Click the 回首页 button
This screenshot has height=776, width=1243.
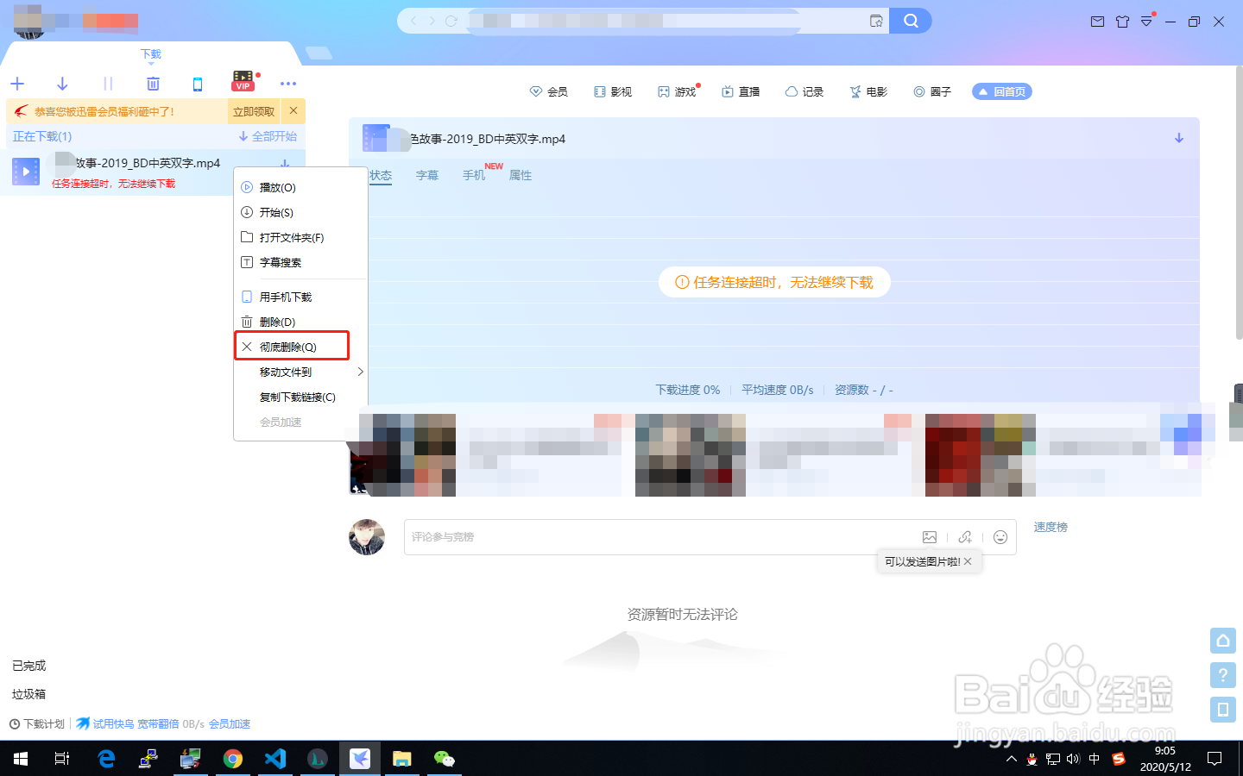[1002, 91]
